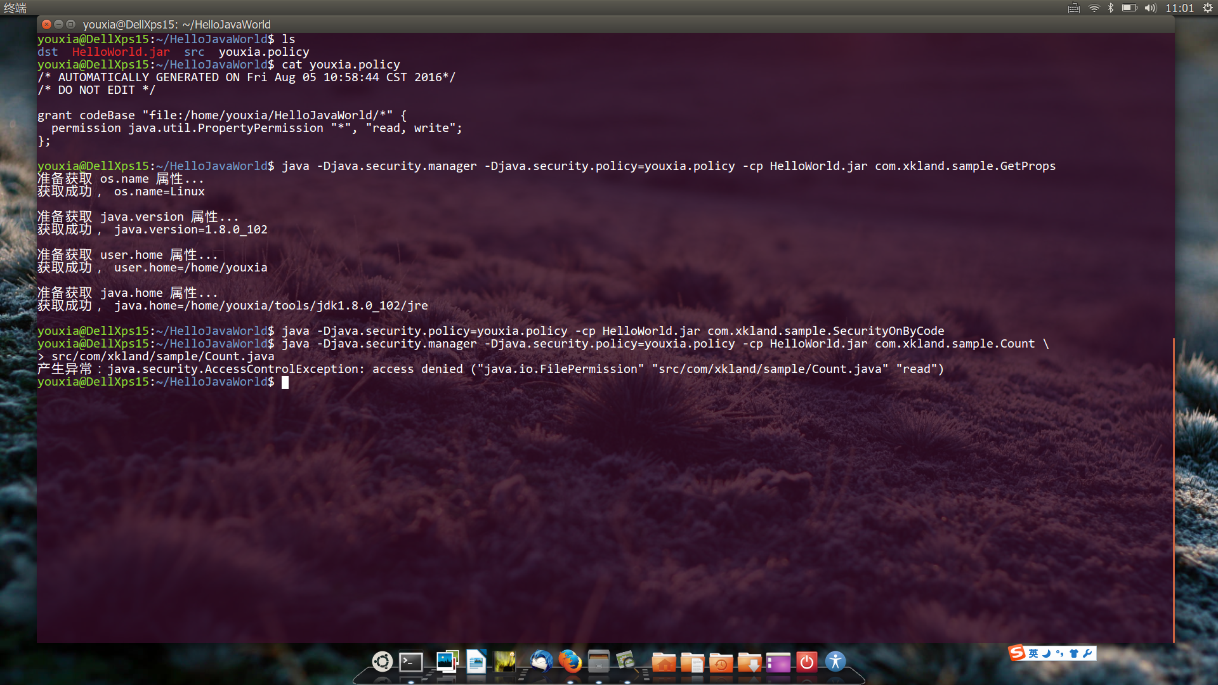This screenshot has width=1218, height=685.
Task: Toggle the moon half-width mode on Sogou bar
Action: click(x=1047, y=653)
